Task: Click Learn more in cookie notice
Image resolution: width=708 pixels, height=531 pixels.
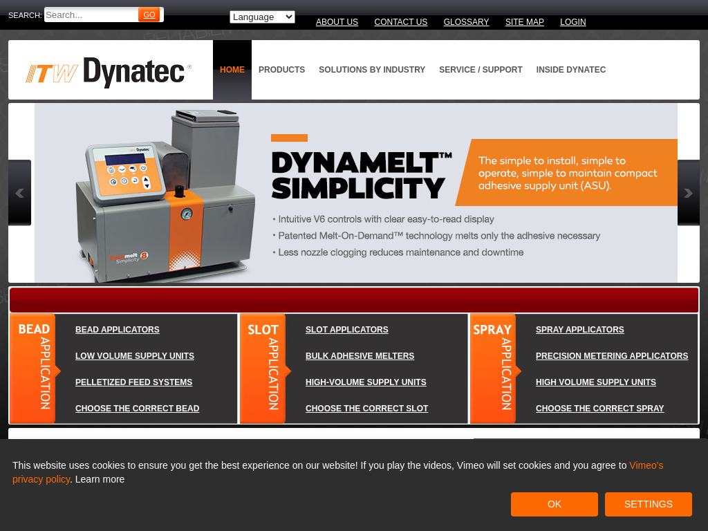Action: pyautogui.click(x=100, y=479)
